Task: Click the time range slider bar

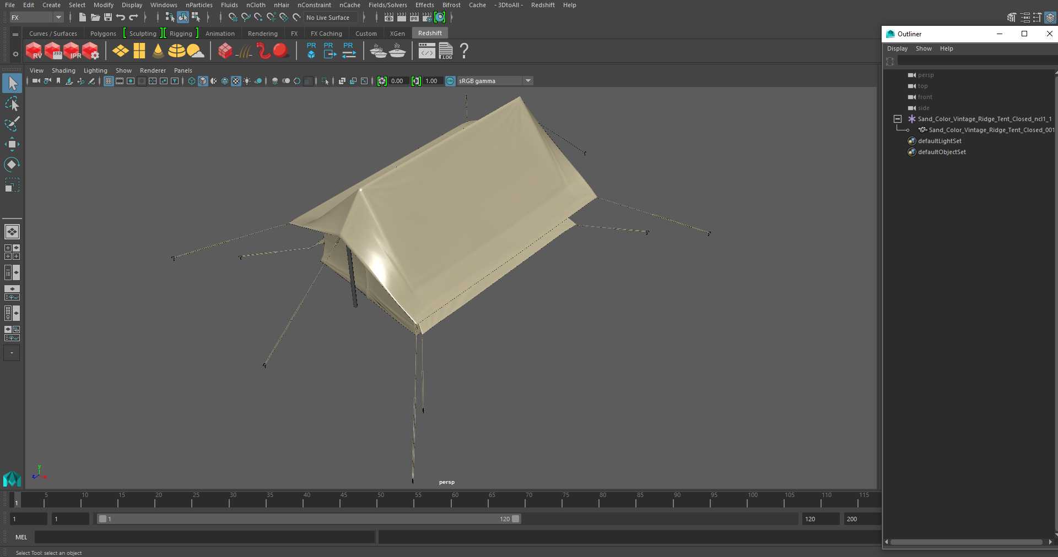Action: pyautogui.click(x=309, y=519)
